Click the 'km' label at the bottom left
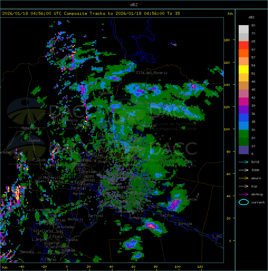This screenshot has width=268, height=271. coord(5,267)
